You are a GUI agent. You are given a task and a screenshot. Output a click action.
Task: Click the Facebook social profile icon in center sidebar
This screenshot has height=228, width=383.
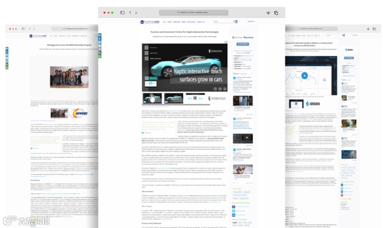[233, 207]
